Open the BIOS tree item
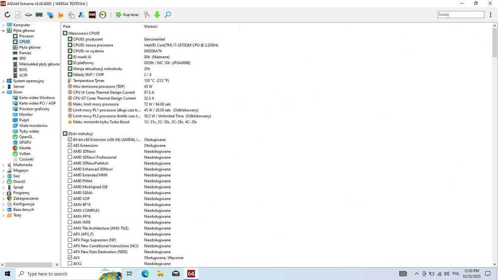The height and width of the screenshot is (280, 498). (x=23, y=70)
